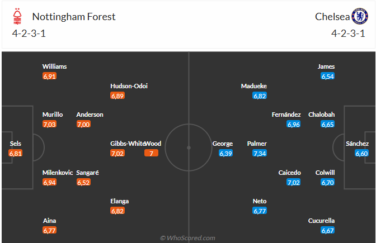Viewport: 376px width, 243px height.
Task: Select Palmer's 7.34 rating badge
Action: (260, 153)
